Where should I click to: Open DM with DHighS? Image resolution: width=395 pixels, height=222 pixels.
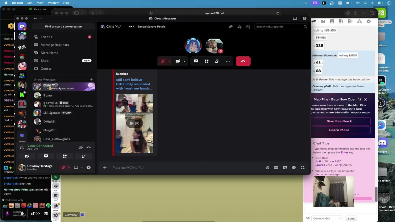pos(63,121)
